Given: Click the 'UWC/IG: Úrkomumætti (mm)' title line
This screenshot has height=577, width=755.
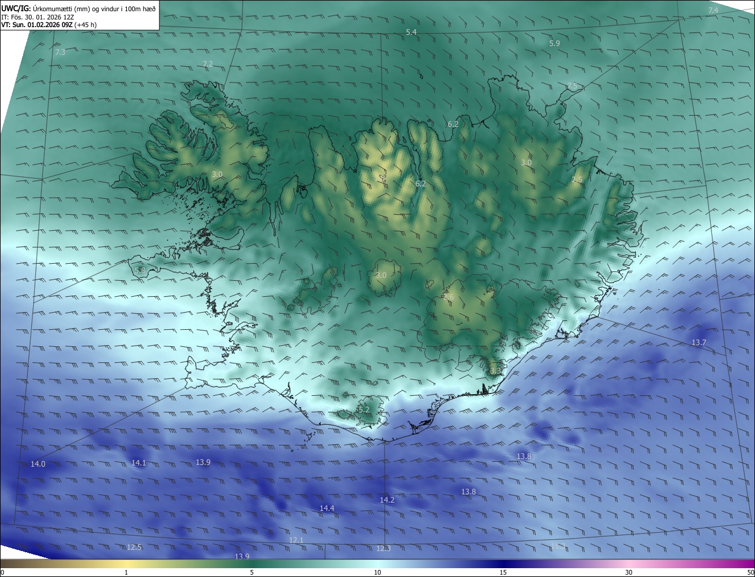Looking at the screenshot, I should coord(78,8).
